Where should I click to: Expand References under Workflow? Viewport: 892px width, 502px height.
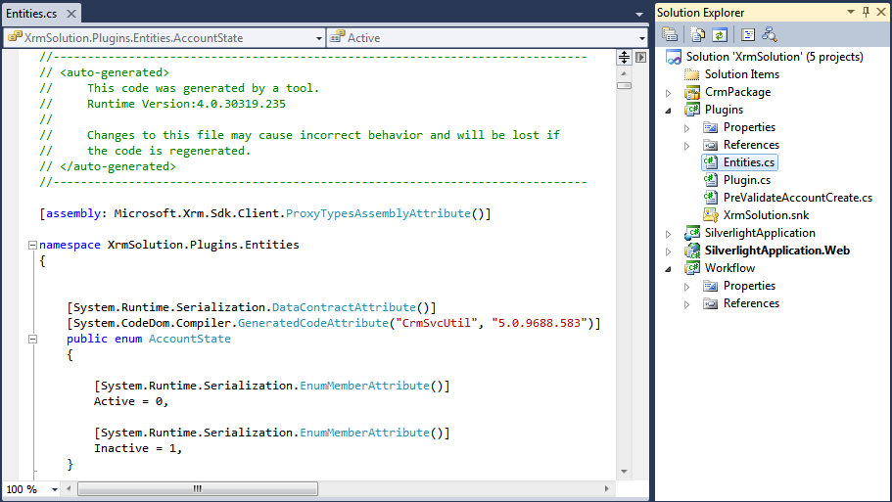click(x=686, y=304)
